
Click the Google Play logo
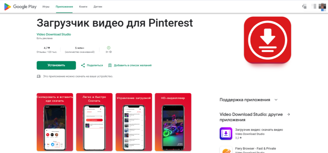click(x=20, y=7)
